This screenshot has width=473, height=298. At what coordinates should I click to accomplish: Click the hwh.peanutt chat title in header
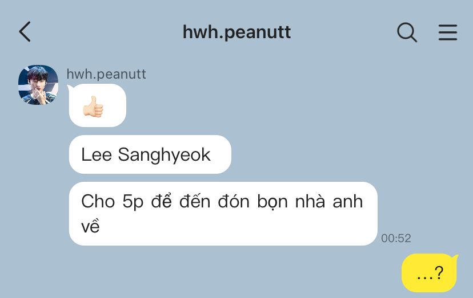[x=236, y=32]
